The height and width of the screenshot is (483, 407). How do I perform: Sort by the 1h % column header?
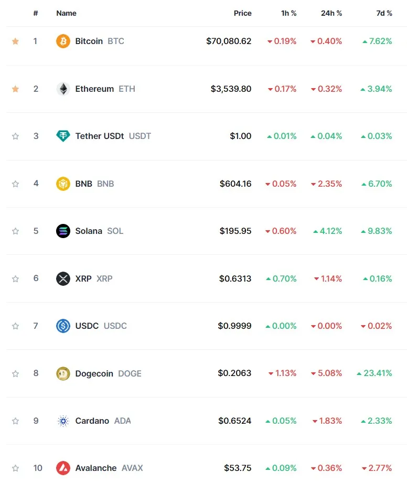coord(288,13)
